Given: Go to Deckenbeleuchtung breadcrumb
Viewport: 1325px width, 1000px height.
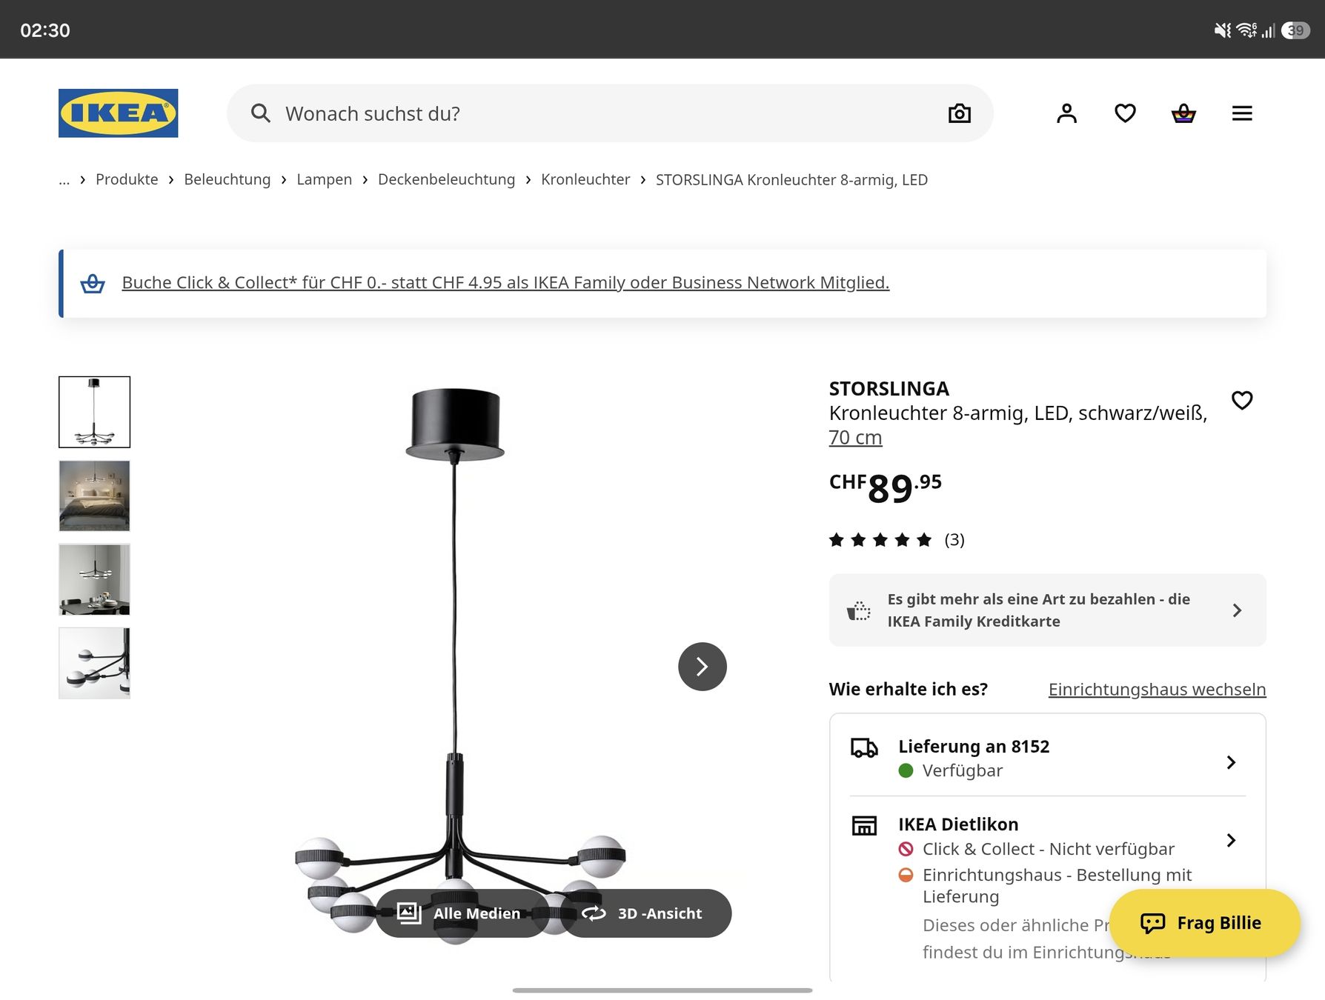Looking at the screenshot, I should click(446, 180).
